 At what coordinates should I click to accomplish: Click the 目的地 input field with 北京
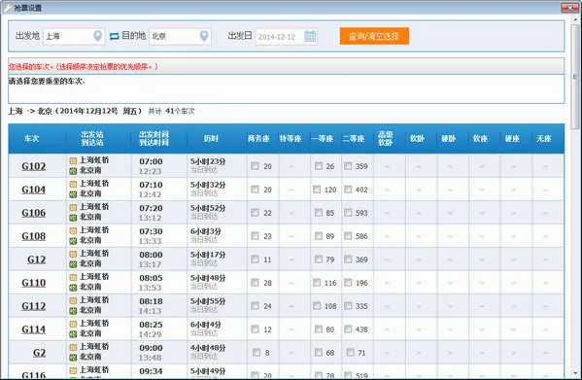pos(180,36)
